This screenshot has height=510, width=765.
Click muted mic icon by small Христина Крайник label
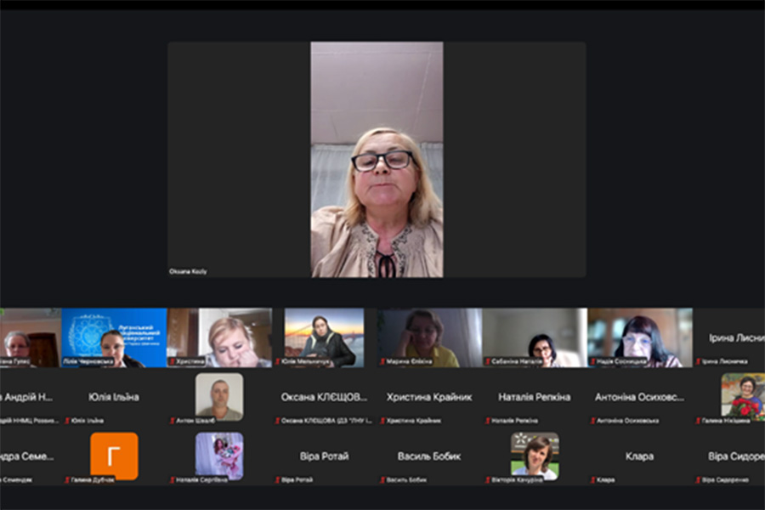[383, 421]
